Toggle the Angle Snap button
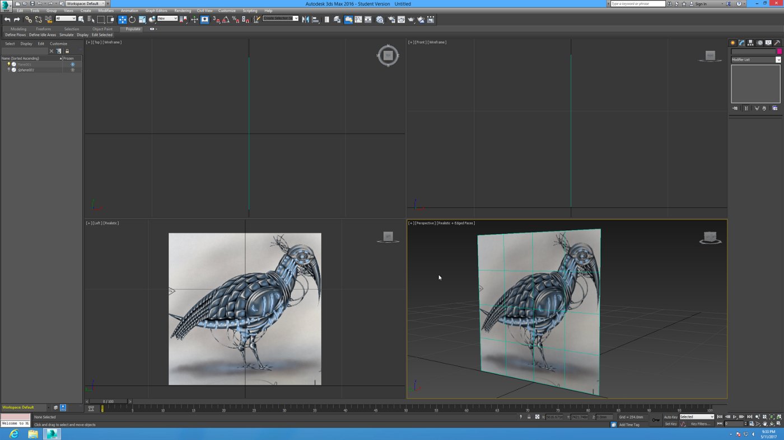784x440 pixels. pos(226,20)
